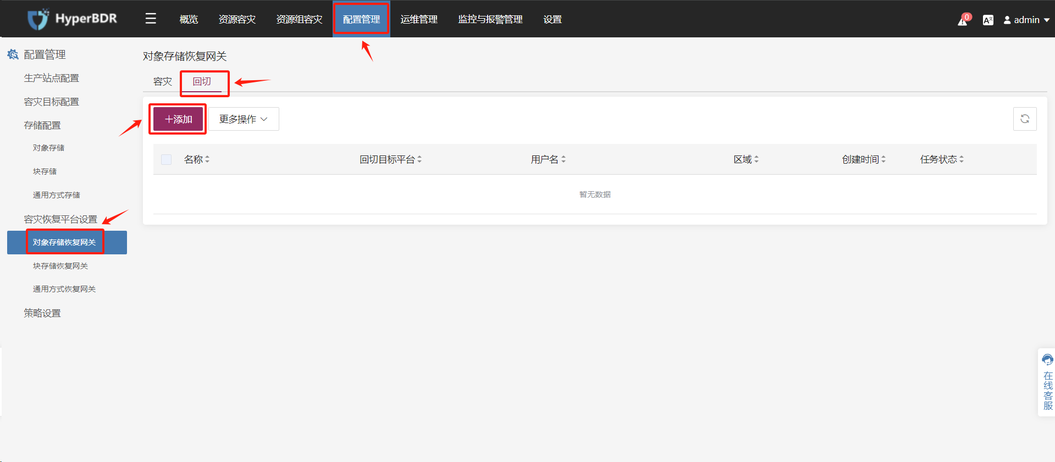Image resolution: width=1055 pixels, height=462 pixels.
Task: Open the 资源组容灾 menu
Action: point(299,19)
